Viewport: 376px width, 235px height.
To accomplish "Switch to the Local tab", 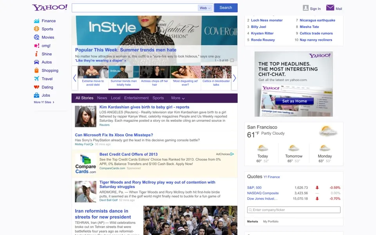I will pos(116,98).
